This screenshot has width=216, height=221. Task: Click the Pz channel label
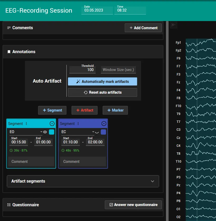click(178, 185)
